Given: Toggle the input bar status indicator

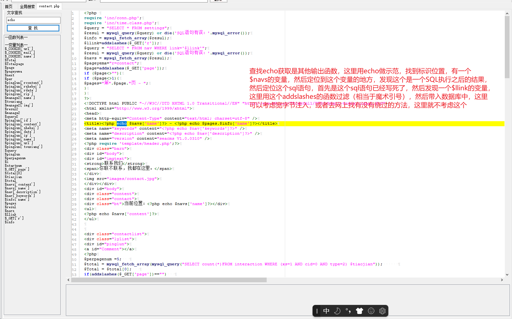Looking at the screenshot, I should (317, 311).
